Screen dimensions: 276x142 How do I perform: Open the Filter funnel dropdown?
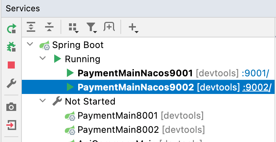92,28
